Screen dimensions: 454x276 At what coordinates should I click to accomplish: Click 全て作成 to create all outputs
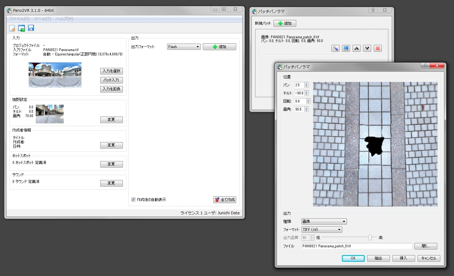[225, 199]
